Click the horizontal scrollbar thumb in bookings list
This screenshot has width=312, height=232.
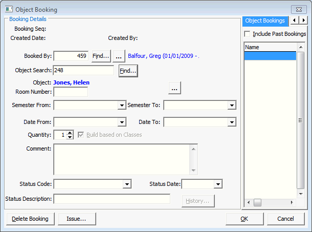[x=257, y=202]
